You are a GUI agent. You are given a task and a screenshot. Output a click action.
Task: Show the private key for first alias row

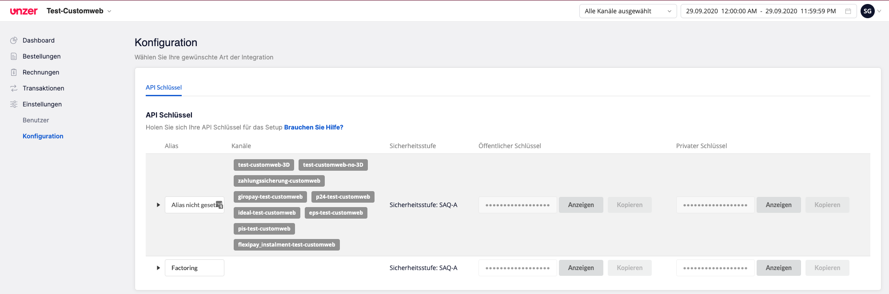point(778,205)
